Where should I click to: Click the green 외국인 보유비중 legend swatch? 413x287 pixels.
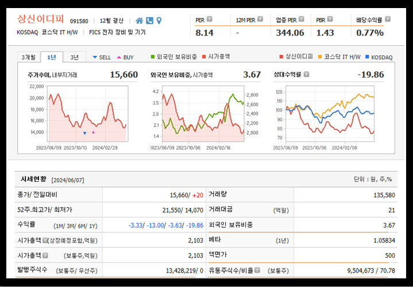point(153,57)
